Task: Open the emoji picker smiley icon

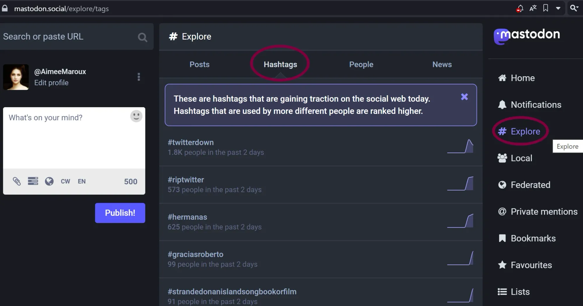Action: point(136,116)
